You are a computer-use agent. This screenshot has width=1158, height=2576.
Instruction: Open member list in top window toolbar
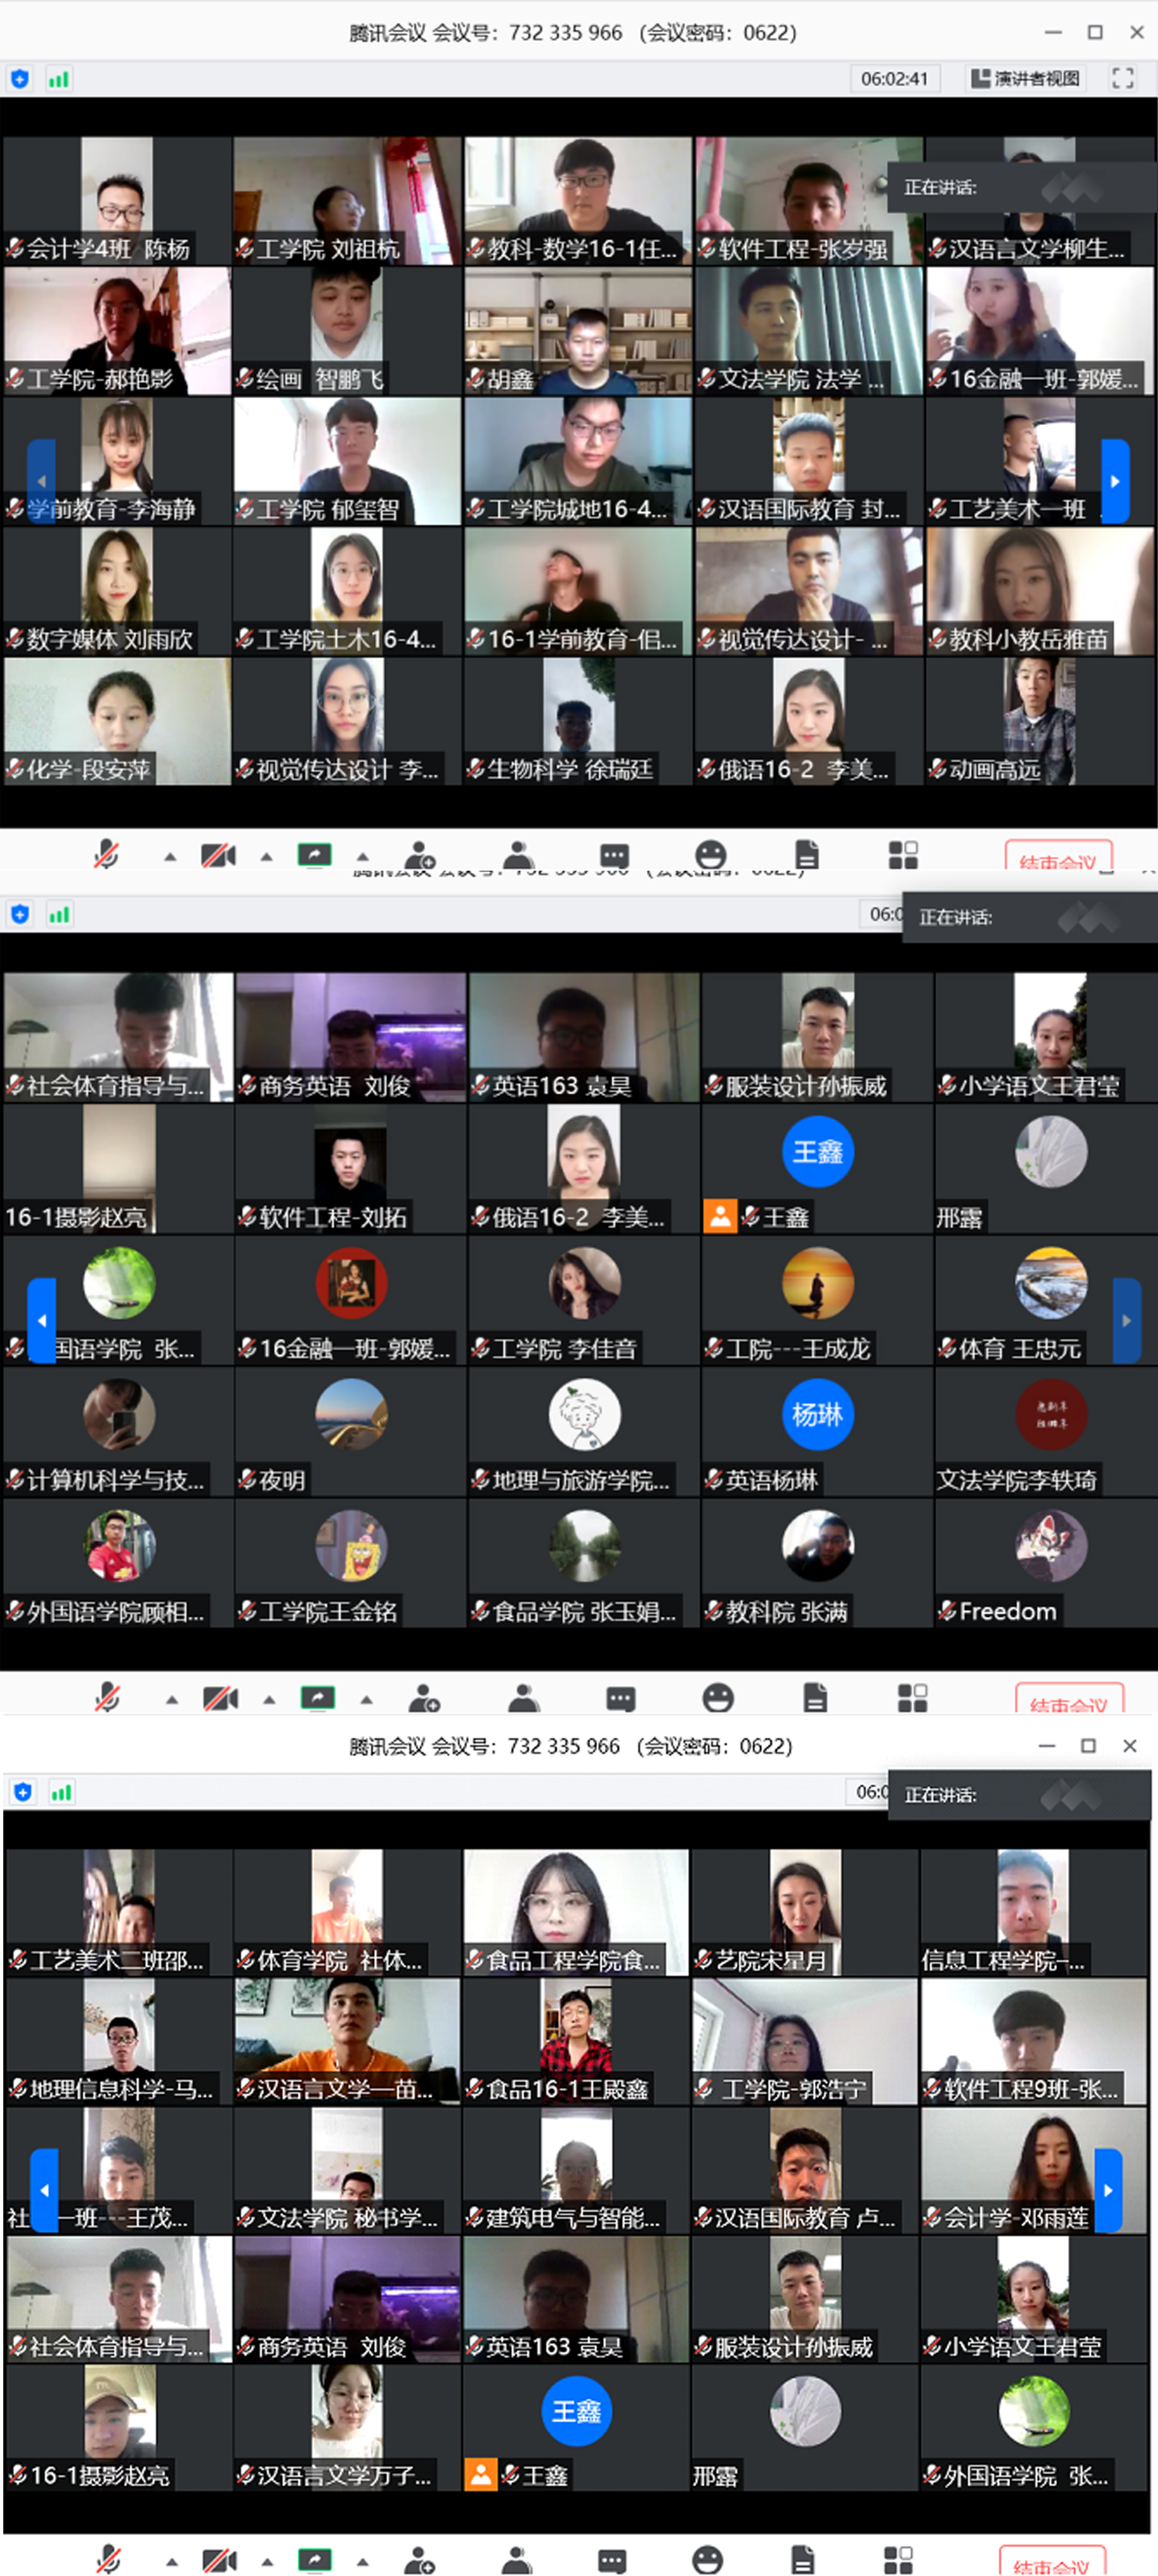pyautogui.click(x=517, y=855)
